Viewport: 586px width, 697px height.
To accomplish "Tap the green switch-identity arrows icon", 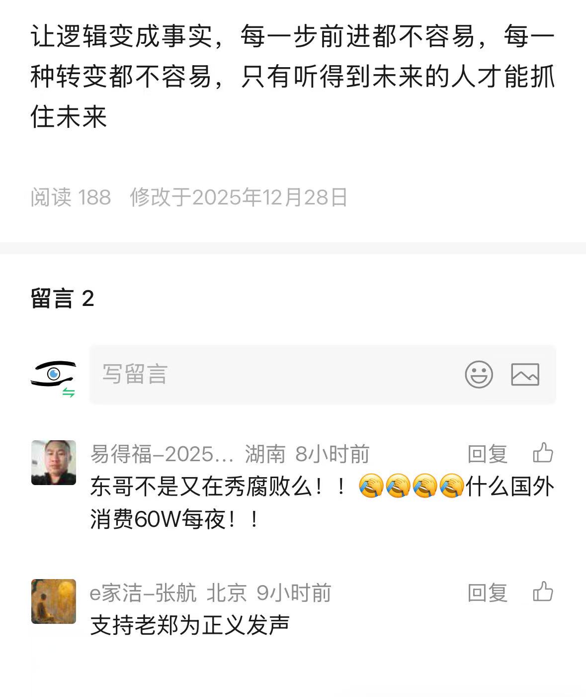I will (x=69, y=393).
